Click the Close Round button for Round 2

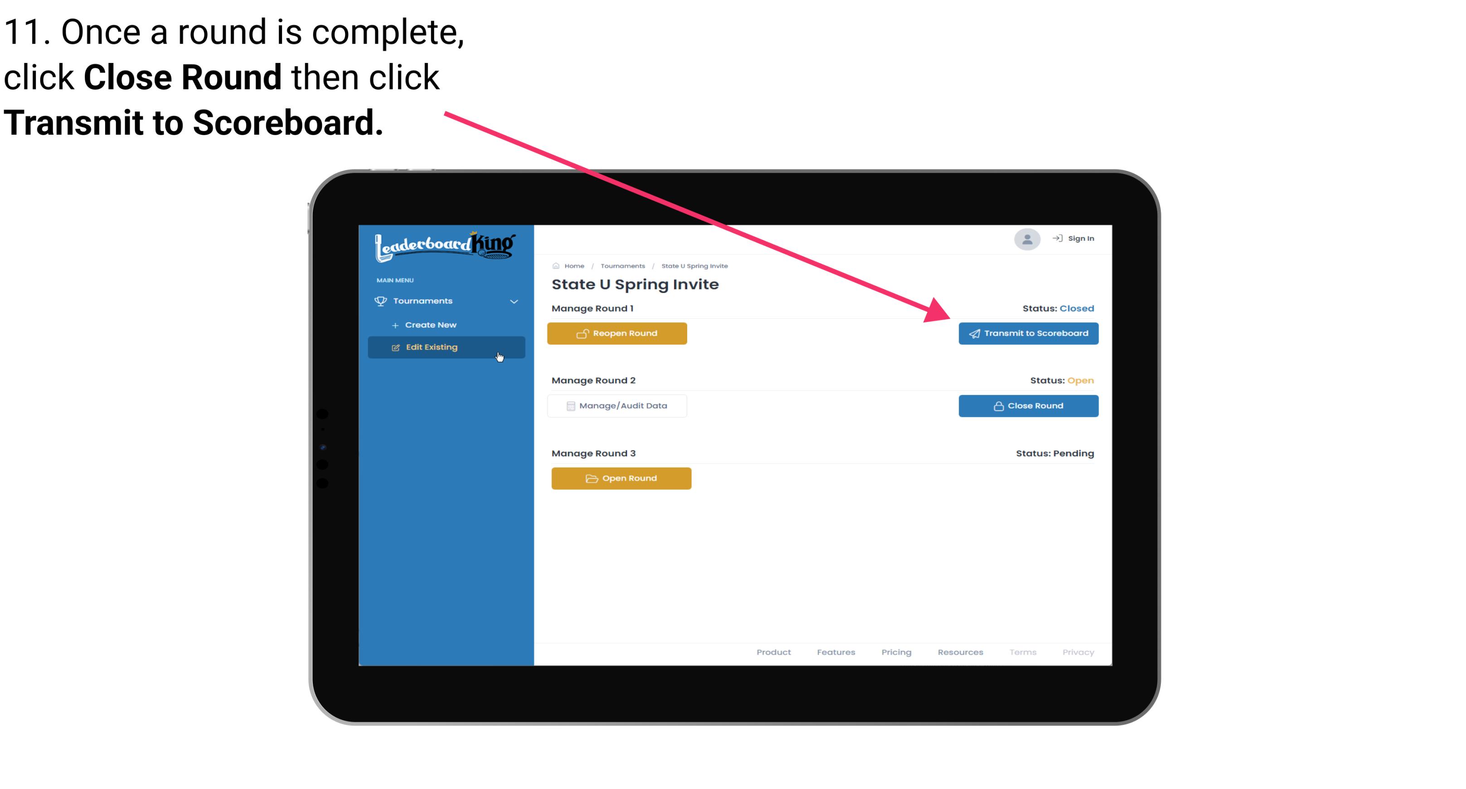click(x=1027, y=405)
